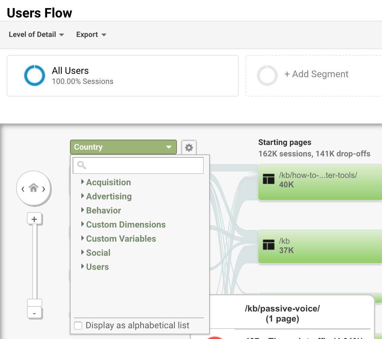
Task: Open the Level of Detail menu
Action: click(x=36, y=34)
